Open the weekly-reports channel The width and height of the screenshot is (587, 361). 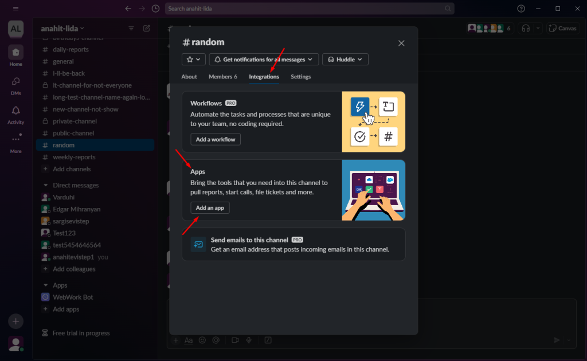point(95,157)
